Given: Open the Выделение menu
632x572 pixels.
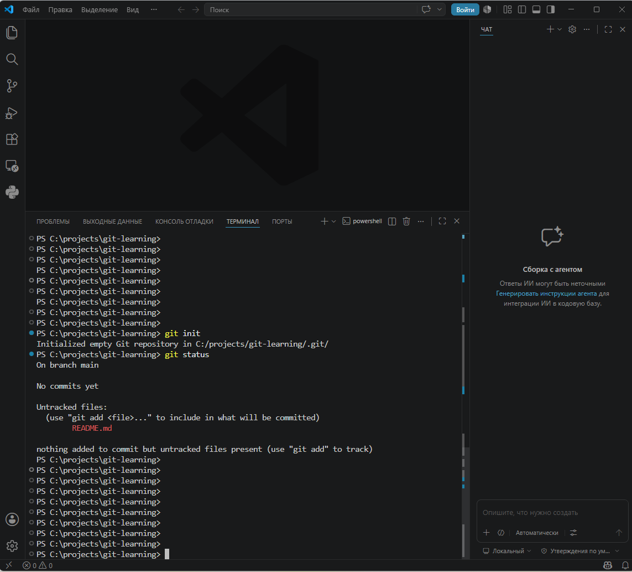Looking at the screenshot, I should pyautogui.click(x=100, y=9).
